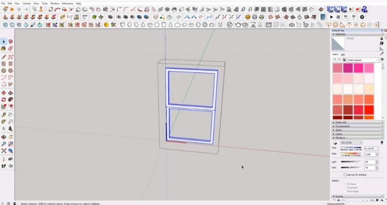Activate the Line pencil tool

(4, 57)
